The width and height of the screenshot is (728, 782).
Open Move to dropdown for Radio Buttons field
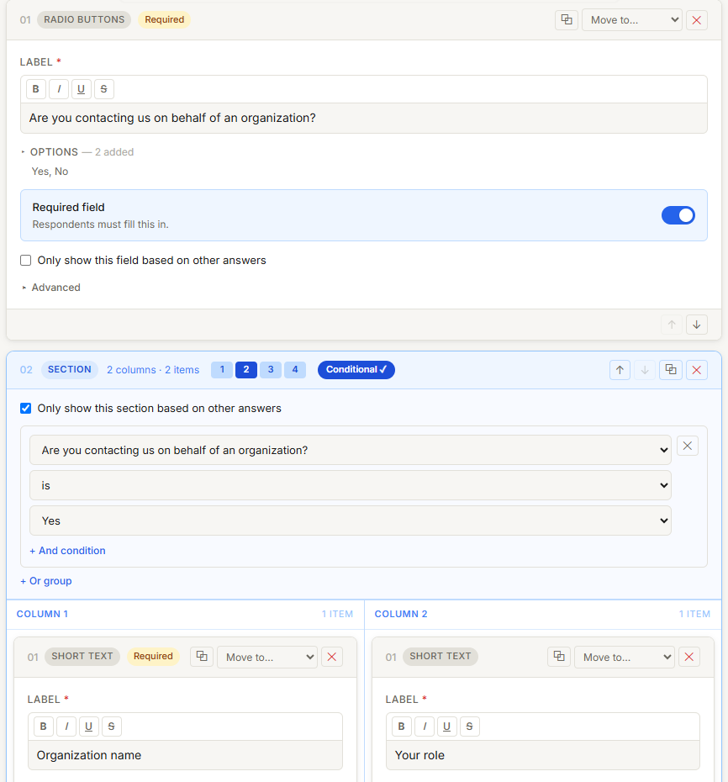click(632, 20)
